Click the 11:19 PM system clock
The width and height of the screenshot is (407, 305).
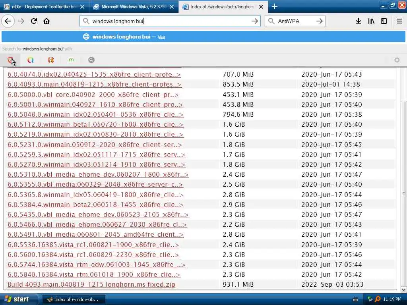click(x=392, y=299)
